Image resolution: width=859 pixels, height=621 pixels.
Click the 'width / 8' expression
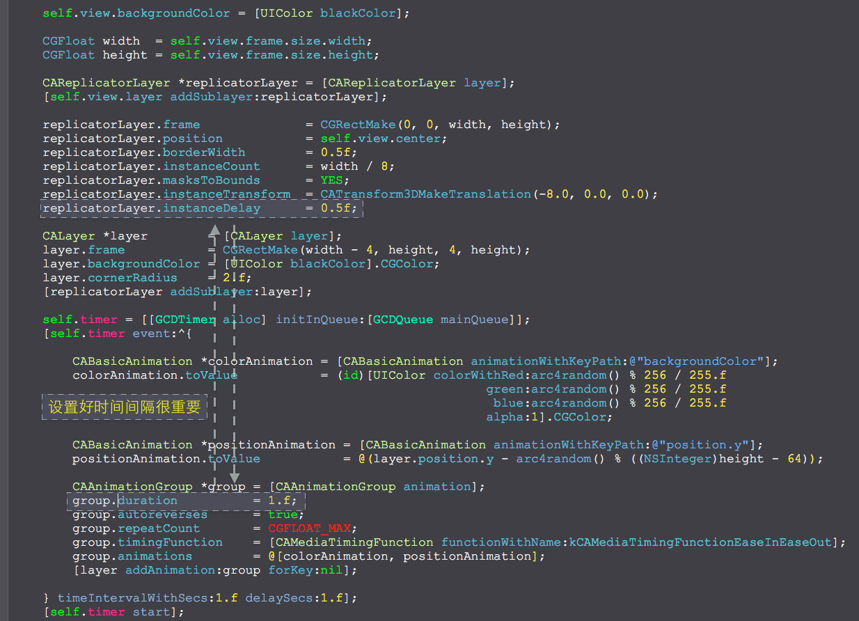tap(354, 166)
